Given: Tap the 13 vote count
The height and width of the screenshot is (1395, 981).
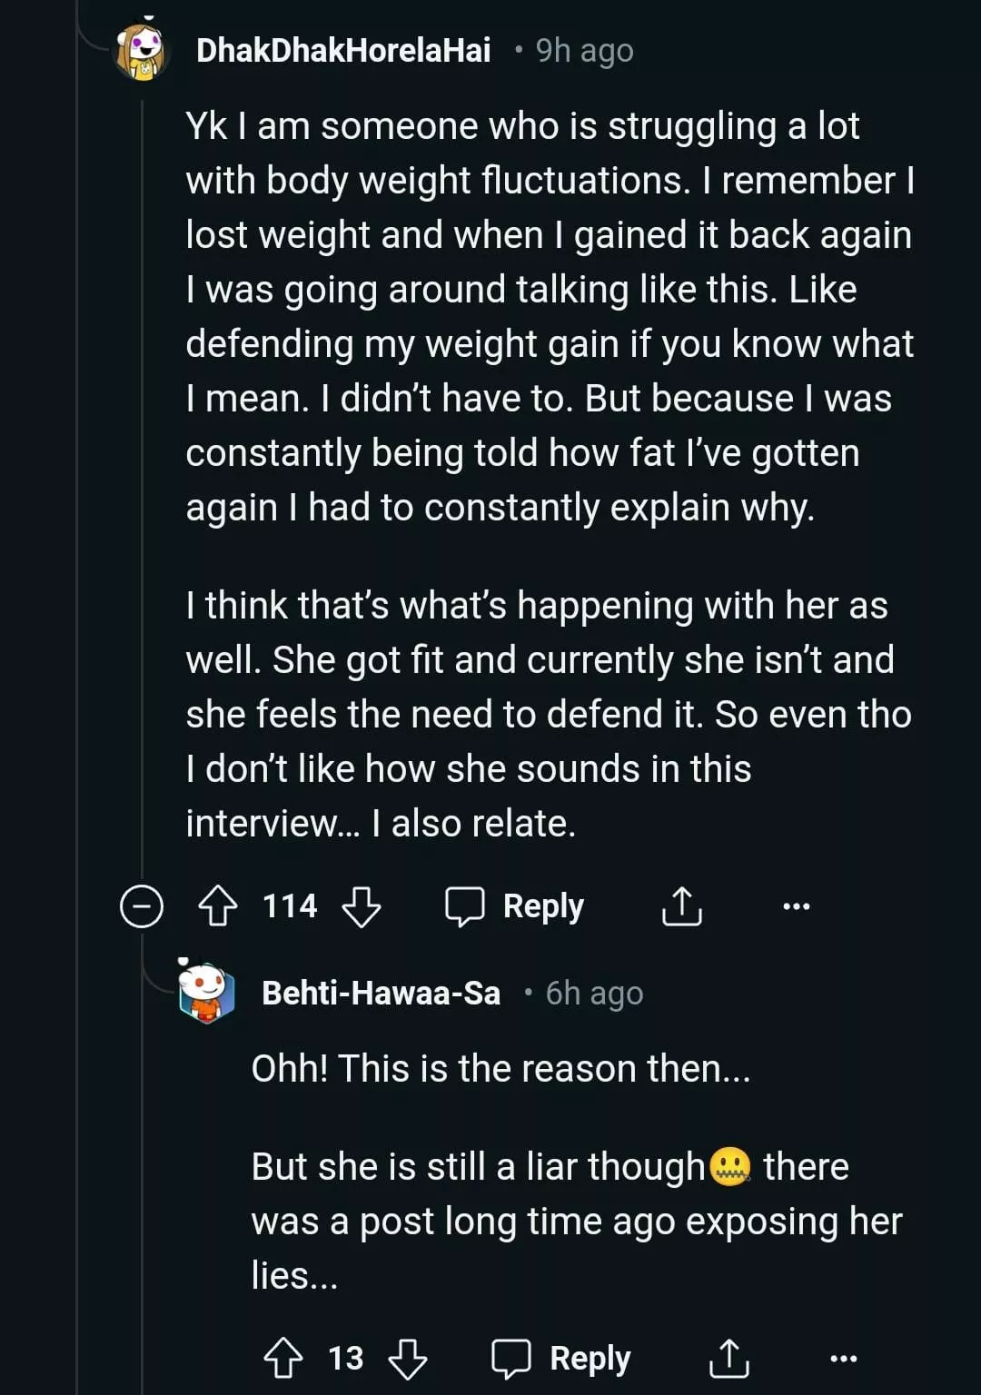Looking at the screenshot, I should [x=345, y=1359].
